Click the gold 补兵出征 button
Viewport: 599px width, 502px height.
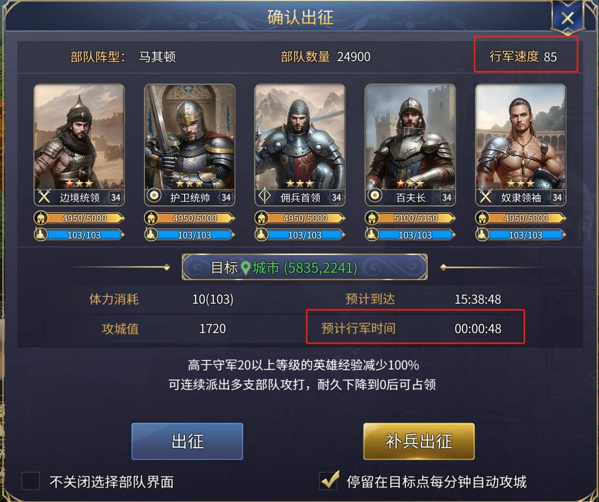click(419, 441)
